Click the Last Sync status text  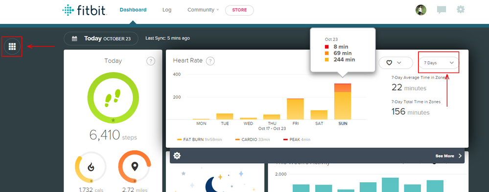[x=167, y=38]
